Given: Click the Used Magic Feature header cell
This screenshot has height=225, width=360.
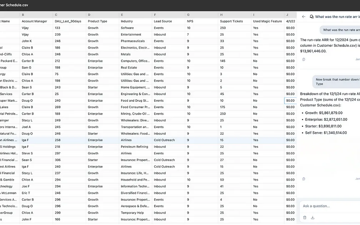Looking at the screenshot, I should tap(267, 21).
